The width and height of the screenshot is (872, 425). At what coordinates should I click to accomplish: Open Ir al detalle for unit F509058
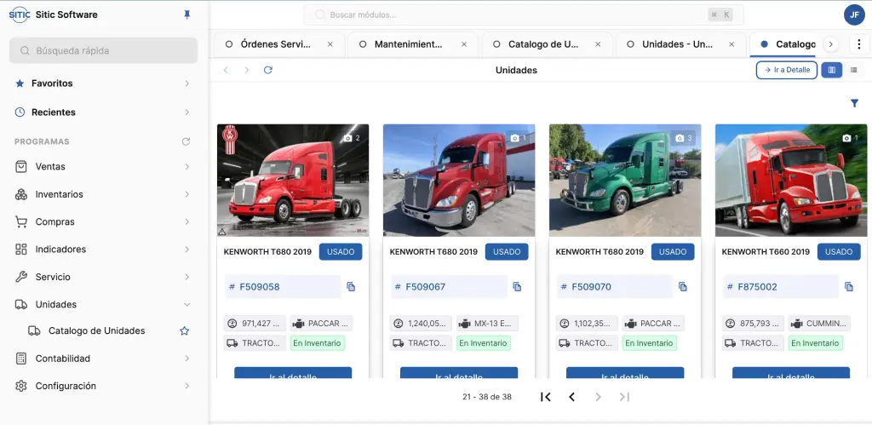[293, 373]
